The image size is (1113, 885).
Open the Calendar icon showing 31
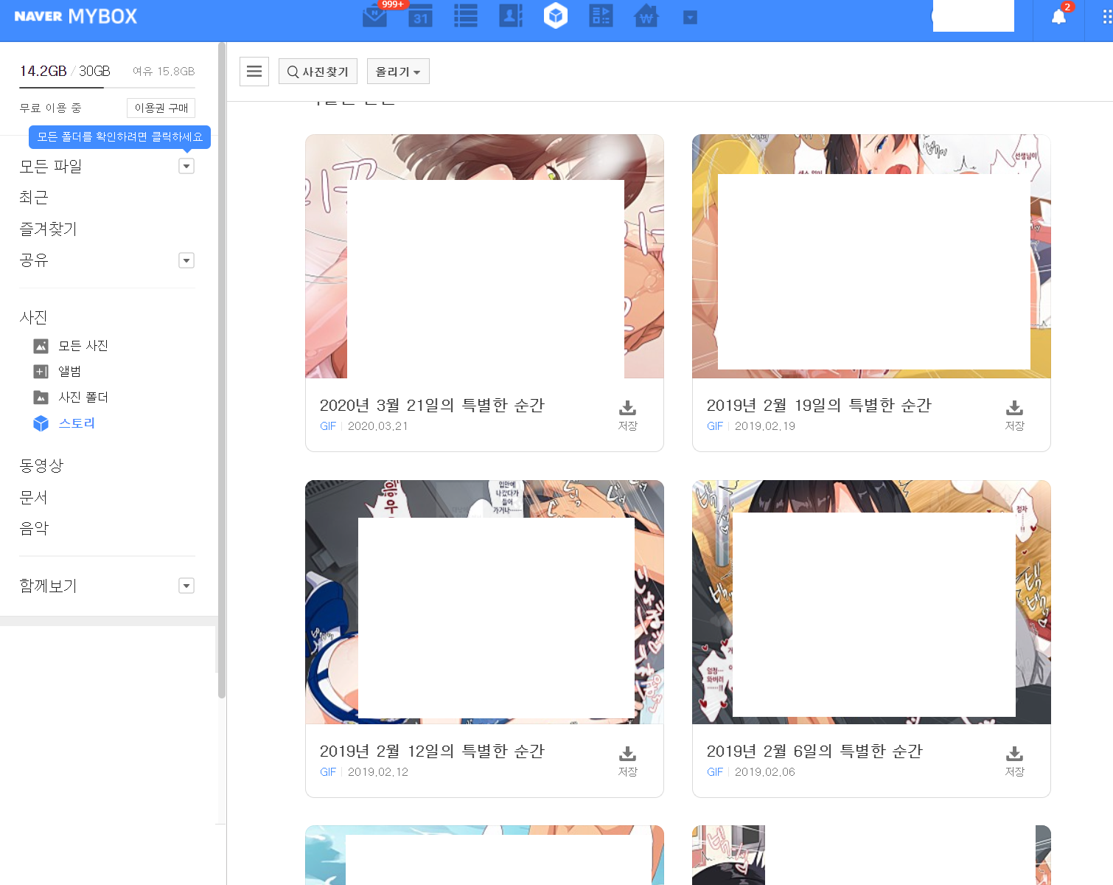[x=420, y=16]
